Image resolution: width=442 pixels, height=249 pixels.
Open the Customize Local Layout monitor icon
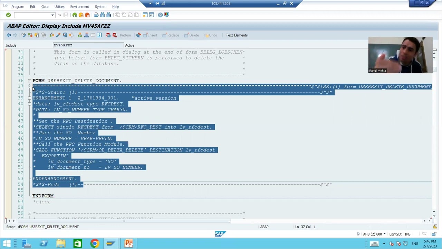(x=167, y=15)
